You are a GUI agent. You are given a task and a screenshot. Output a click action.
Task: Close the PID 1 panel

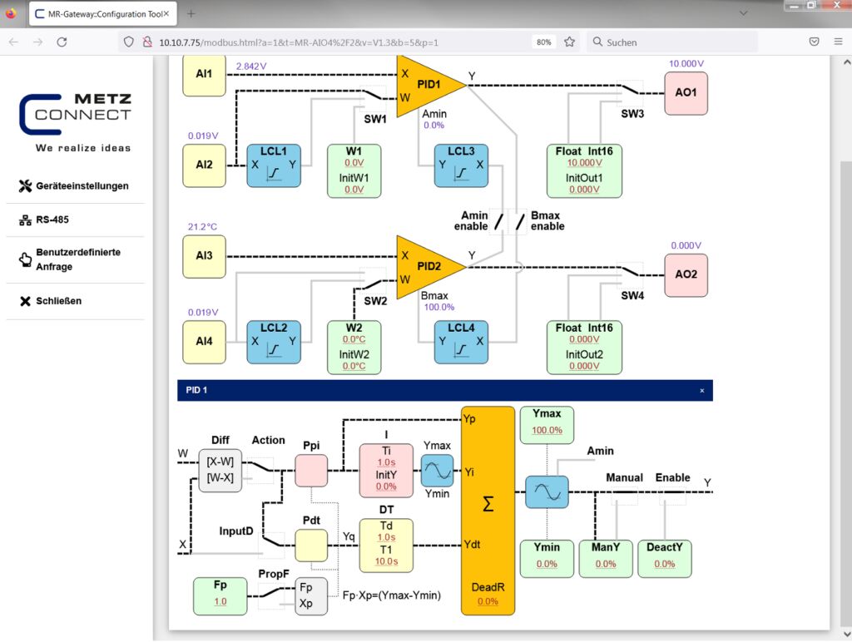tap(701, 390)
